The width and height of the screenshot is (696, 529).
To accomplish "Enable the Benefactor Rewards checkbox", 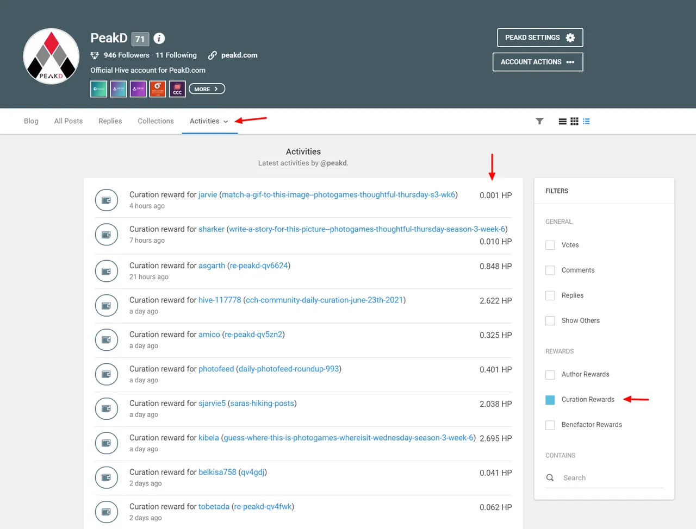I will 550,425.
